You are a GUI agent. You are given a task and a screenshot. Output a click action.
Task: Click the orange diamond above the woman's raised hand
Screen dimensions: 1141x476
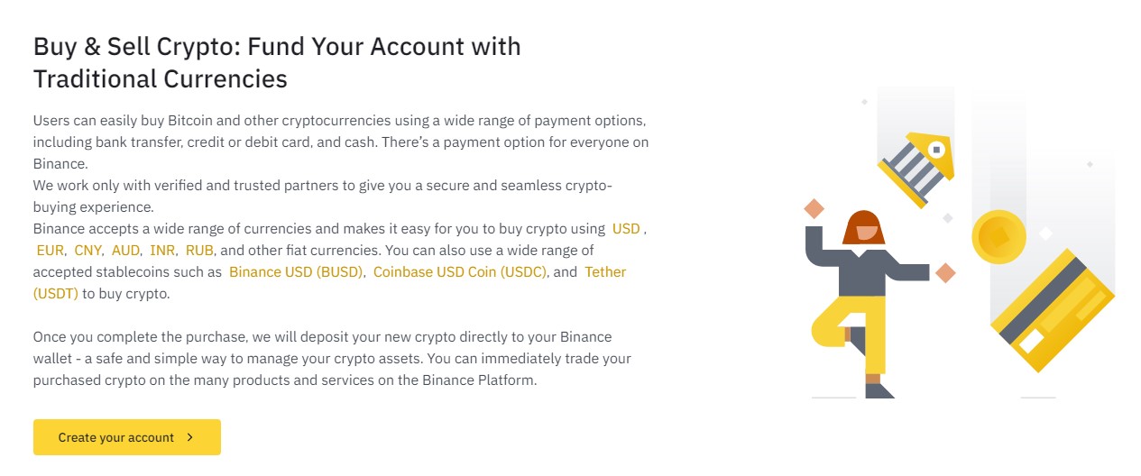[814, 208]
